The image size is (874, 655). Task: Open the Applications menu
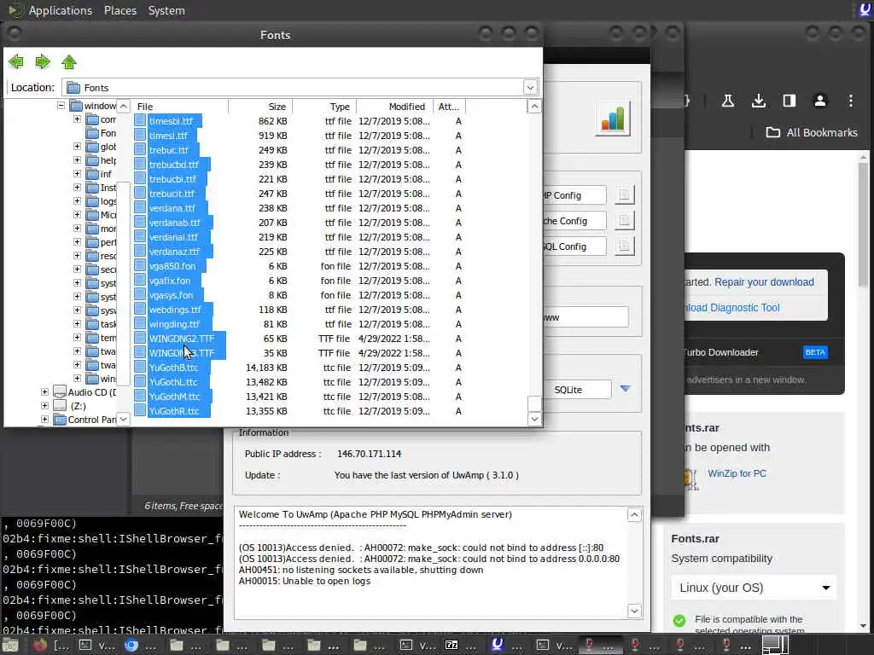(61, 10)
